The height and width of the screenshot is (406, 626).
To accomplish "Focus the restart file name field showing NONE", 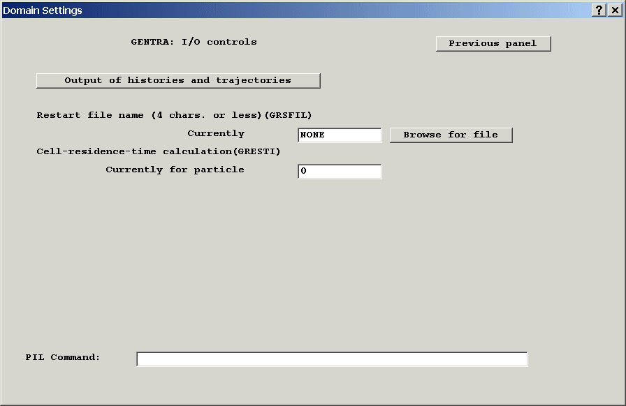I will (x=340, y=135).
